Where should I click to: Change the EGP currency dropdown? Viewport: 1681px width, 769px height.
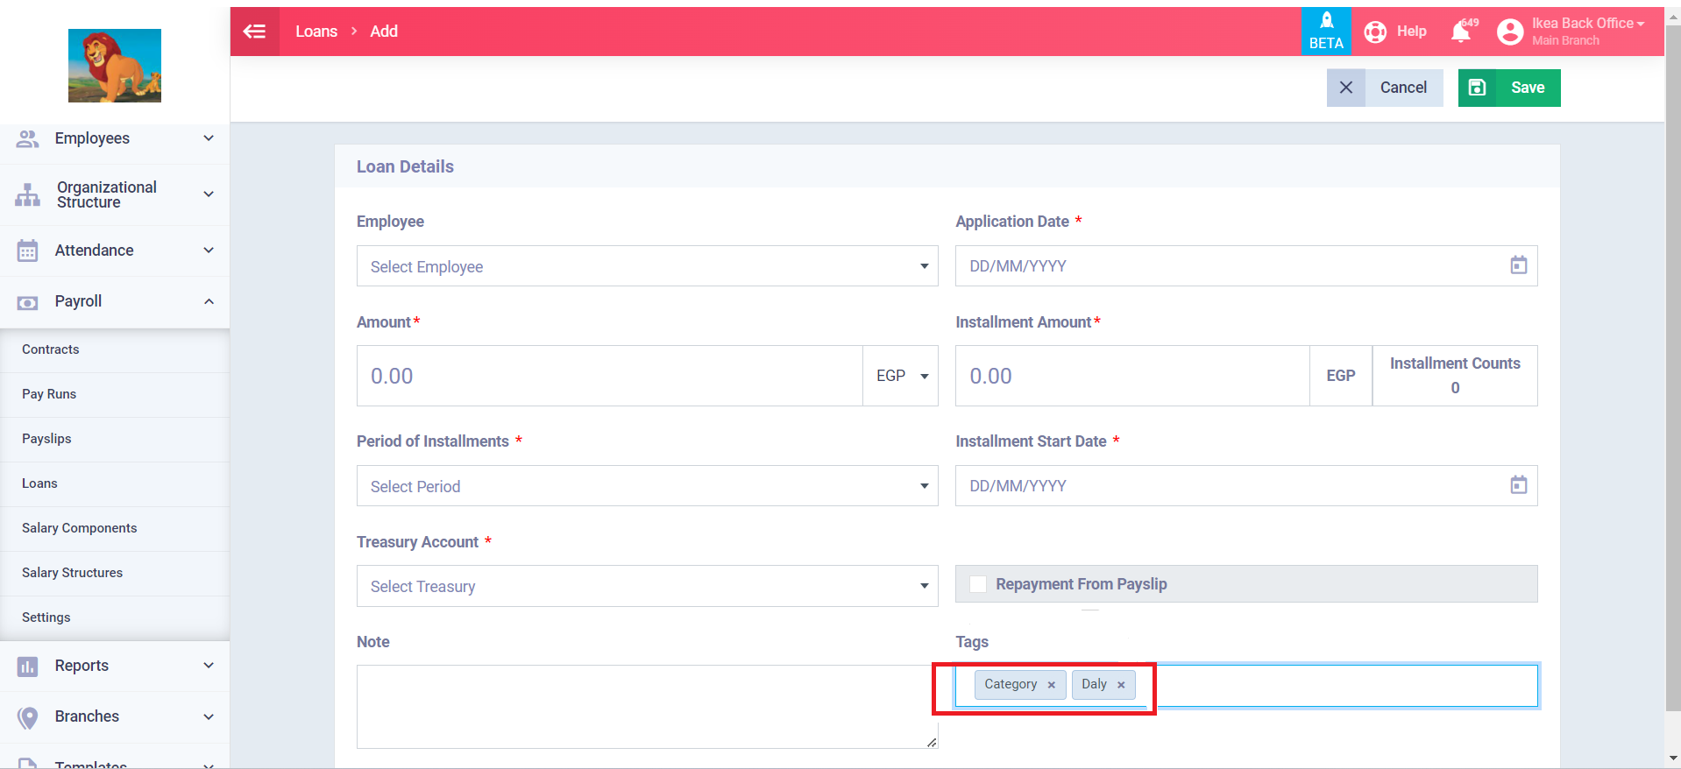(901, 376)
